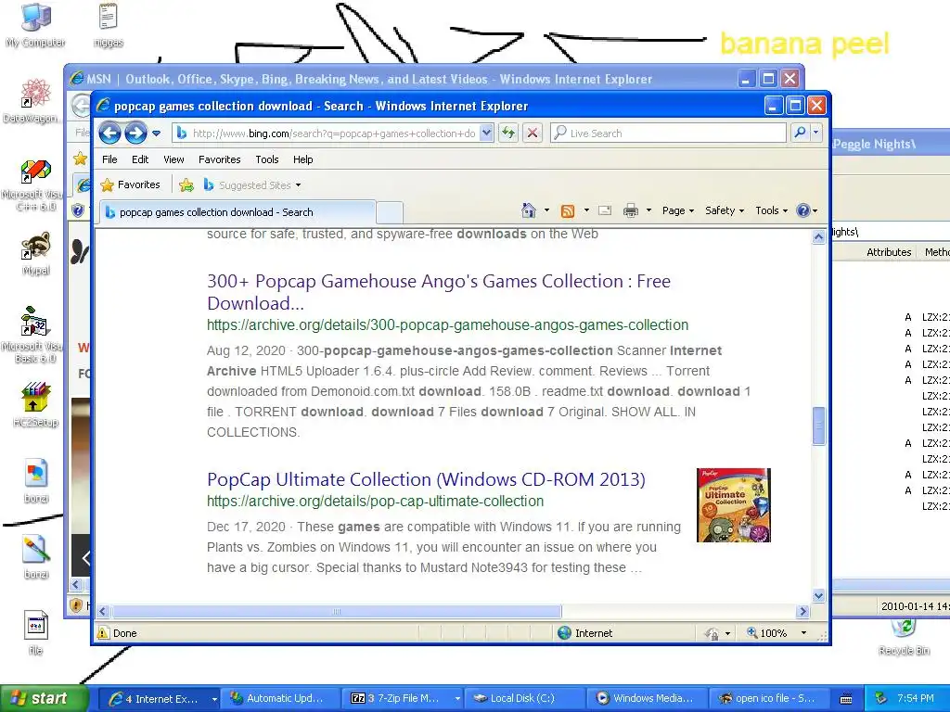The image size is (950, 712).
Task: Open archive.org 300-popcap-gamehouse URL link
Action: click(x=447, y=325)
